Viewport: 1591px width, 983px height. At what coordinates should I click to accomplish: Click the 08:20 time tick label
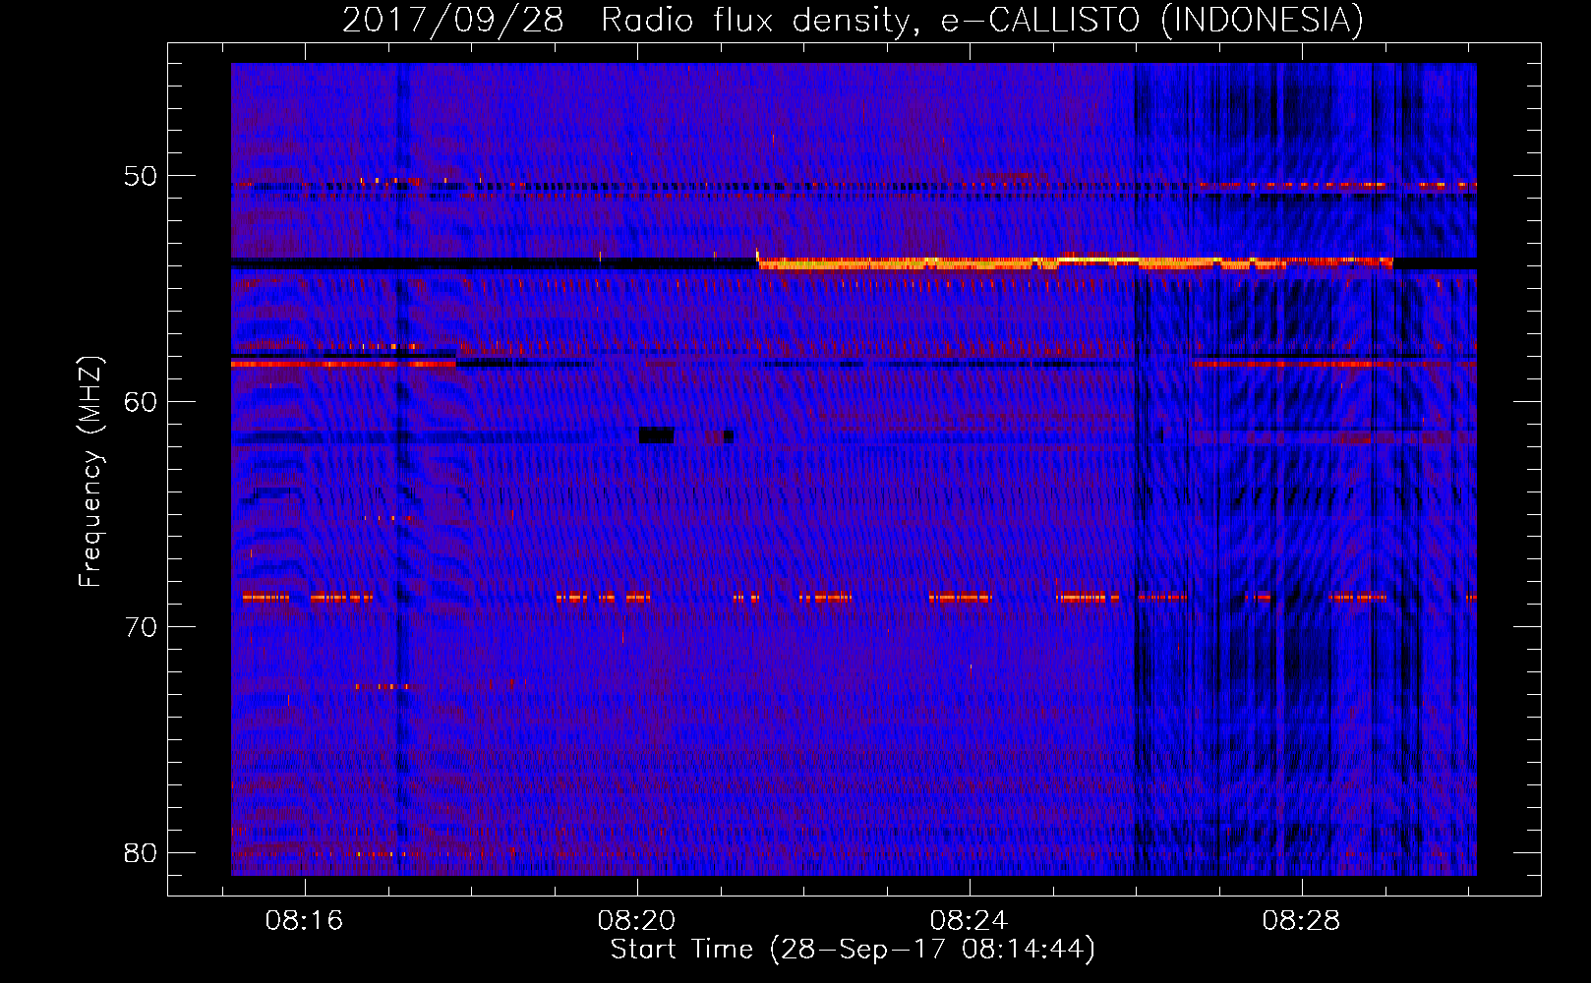636,920
